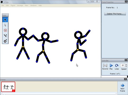Click the yellow joint on right stickman

pos(78,50)
